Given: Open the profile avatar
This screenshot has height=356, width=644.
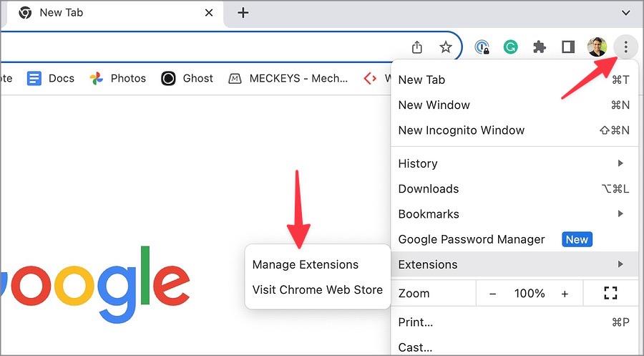Looking at the screenshot, I should (x=597, y=47).
